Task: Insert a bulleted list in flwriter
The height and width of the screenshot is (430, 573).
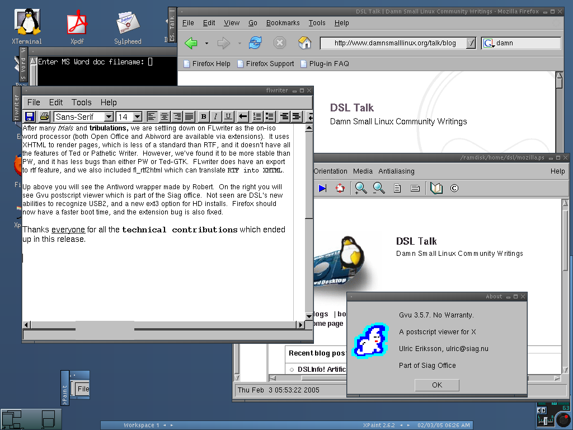Action: click(x=270, y=116)
